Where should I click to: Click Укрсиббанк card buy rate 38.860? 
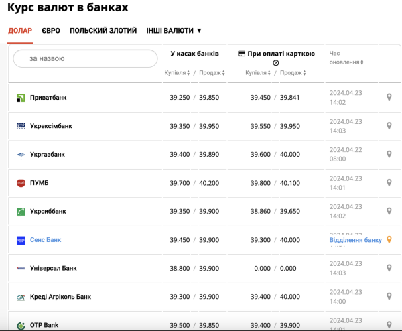[x=261, y=212]
